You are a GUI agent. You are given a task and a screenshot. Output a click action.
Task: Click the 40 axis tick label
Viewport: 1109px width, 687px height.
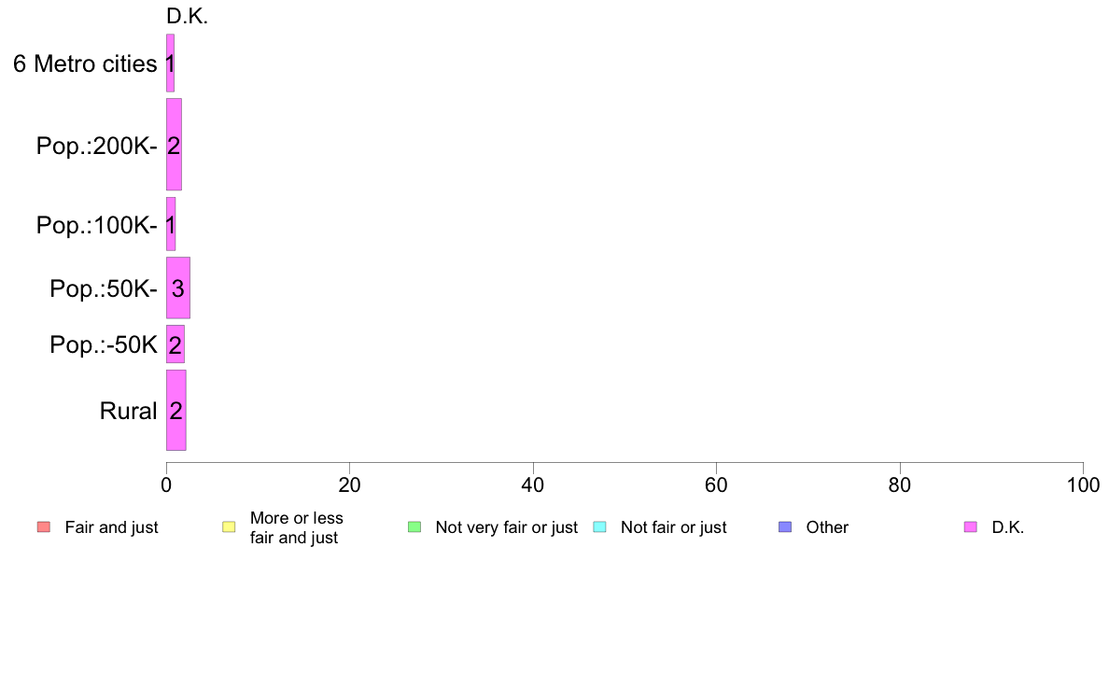(x=533, y=484)
